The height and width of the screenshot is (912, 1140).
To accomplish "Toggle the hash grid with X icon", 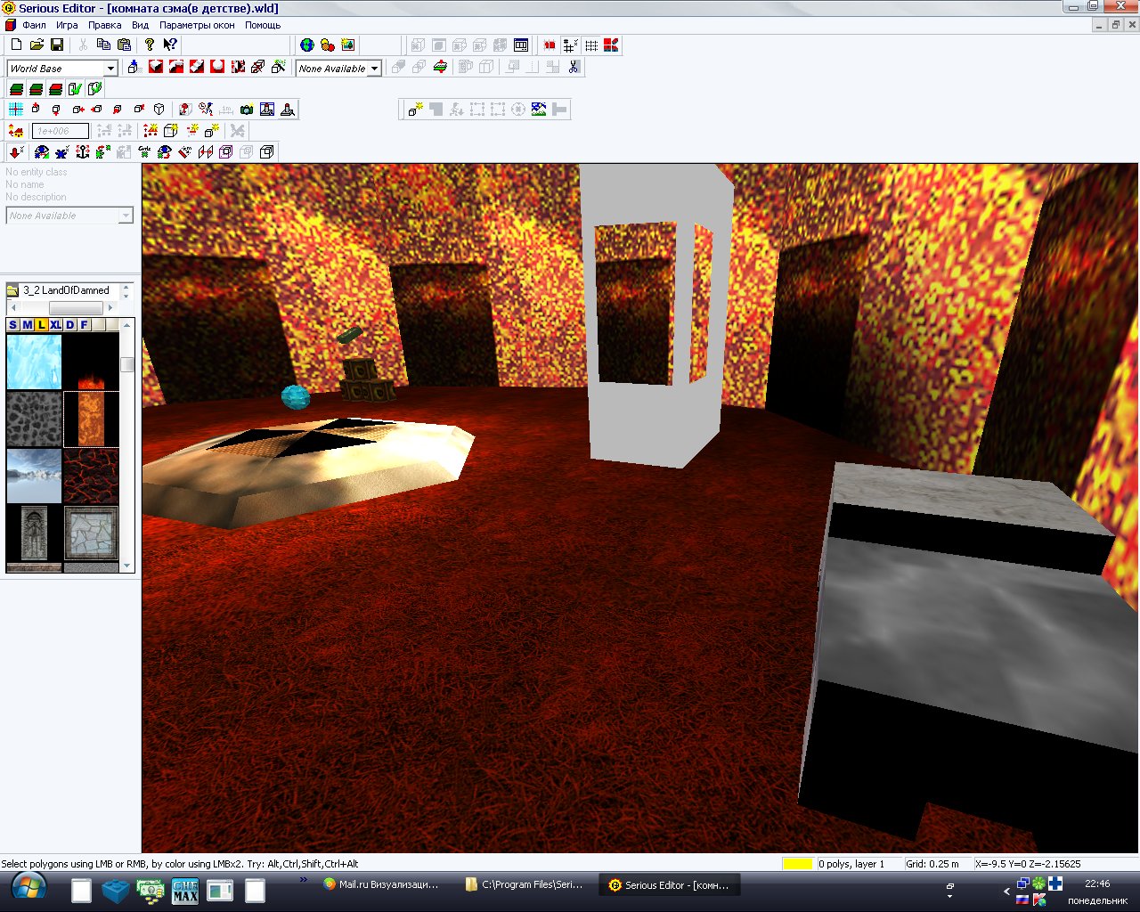I will pyautogui.click(x=570, y=45).
